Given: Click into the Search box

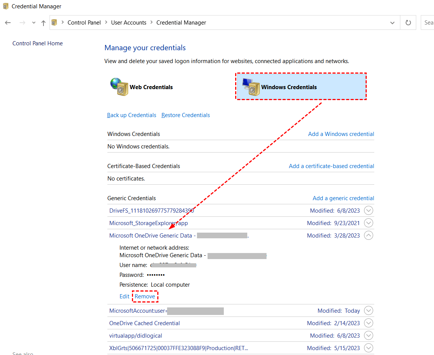Looking at the screenshot, I should (427, 23).
